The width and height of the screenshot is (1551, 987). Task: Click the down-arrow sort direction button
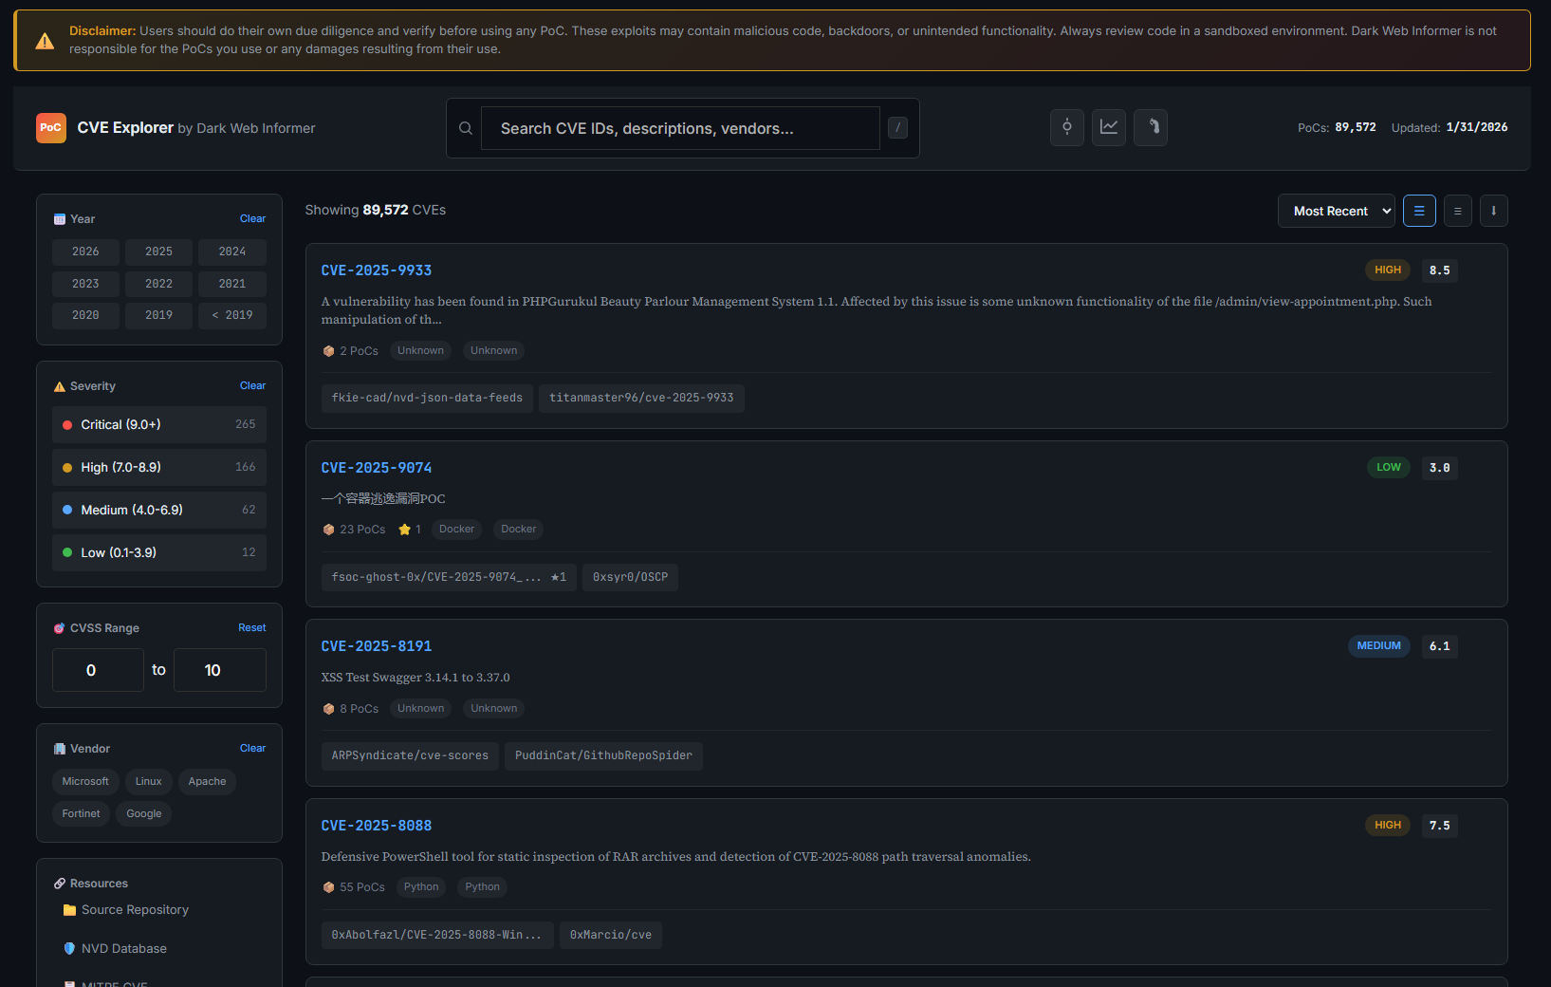(1493, 211)
